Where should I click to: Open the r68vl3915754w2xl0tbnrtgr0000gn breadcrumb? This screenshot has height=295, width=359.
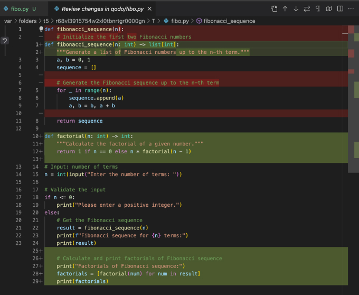coord(100,21)
